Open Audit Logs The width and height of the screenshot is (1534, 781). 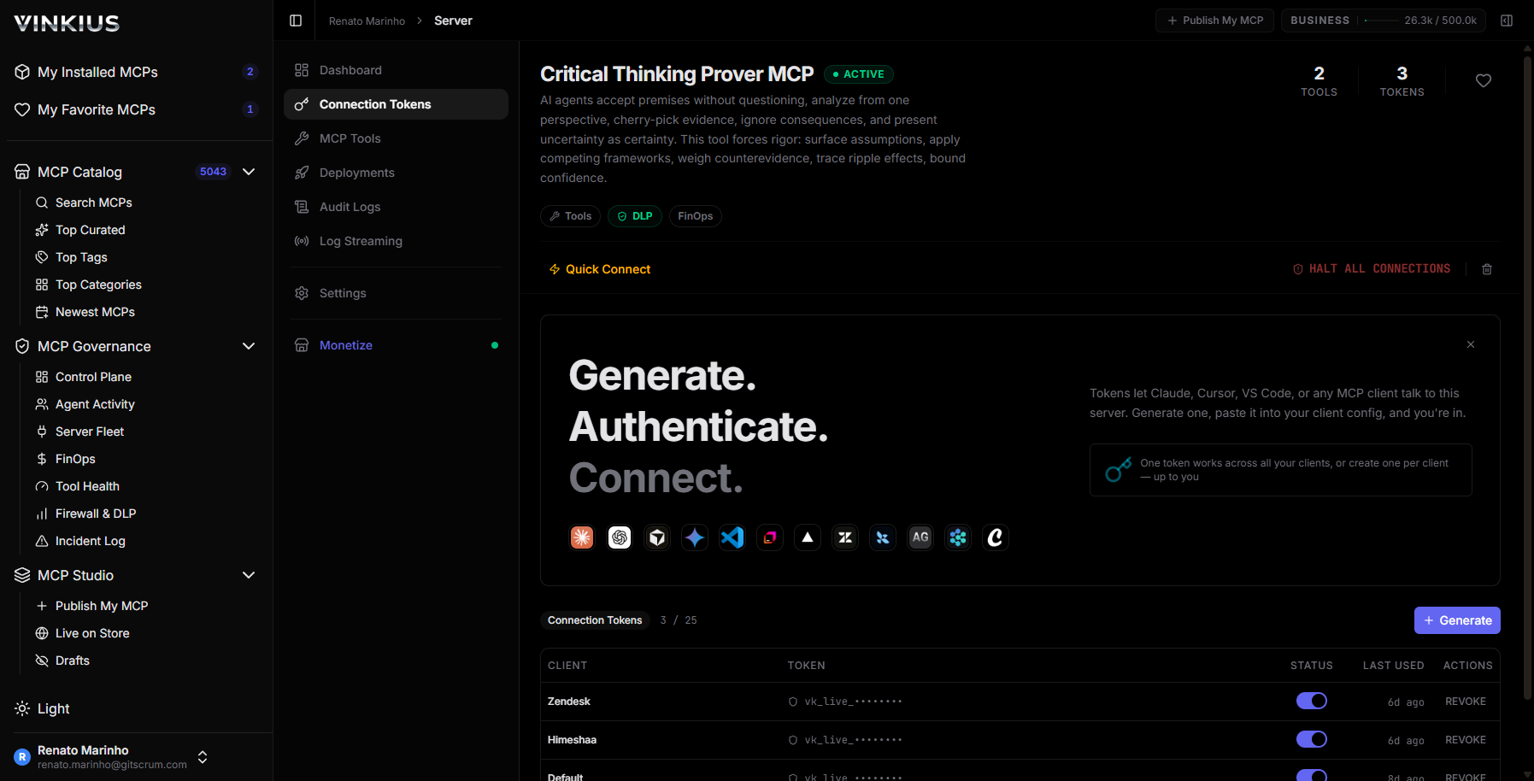396,207
